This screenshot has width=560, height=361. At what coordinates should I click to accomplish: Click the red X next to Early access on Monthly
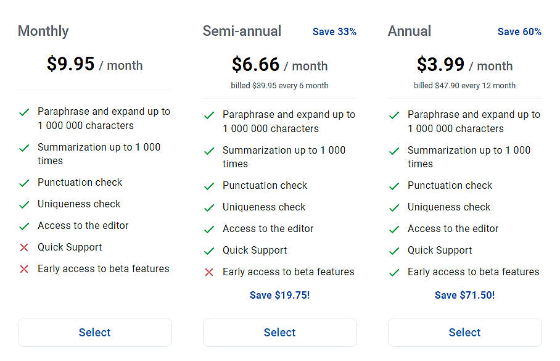tap(24, 268)
